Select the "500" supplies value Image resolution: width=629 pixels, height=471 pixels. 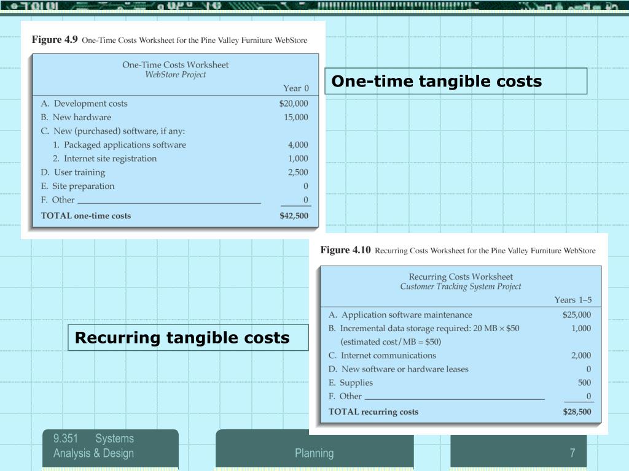[x=585, y=383]
